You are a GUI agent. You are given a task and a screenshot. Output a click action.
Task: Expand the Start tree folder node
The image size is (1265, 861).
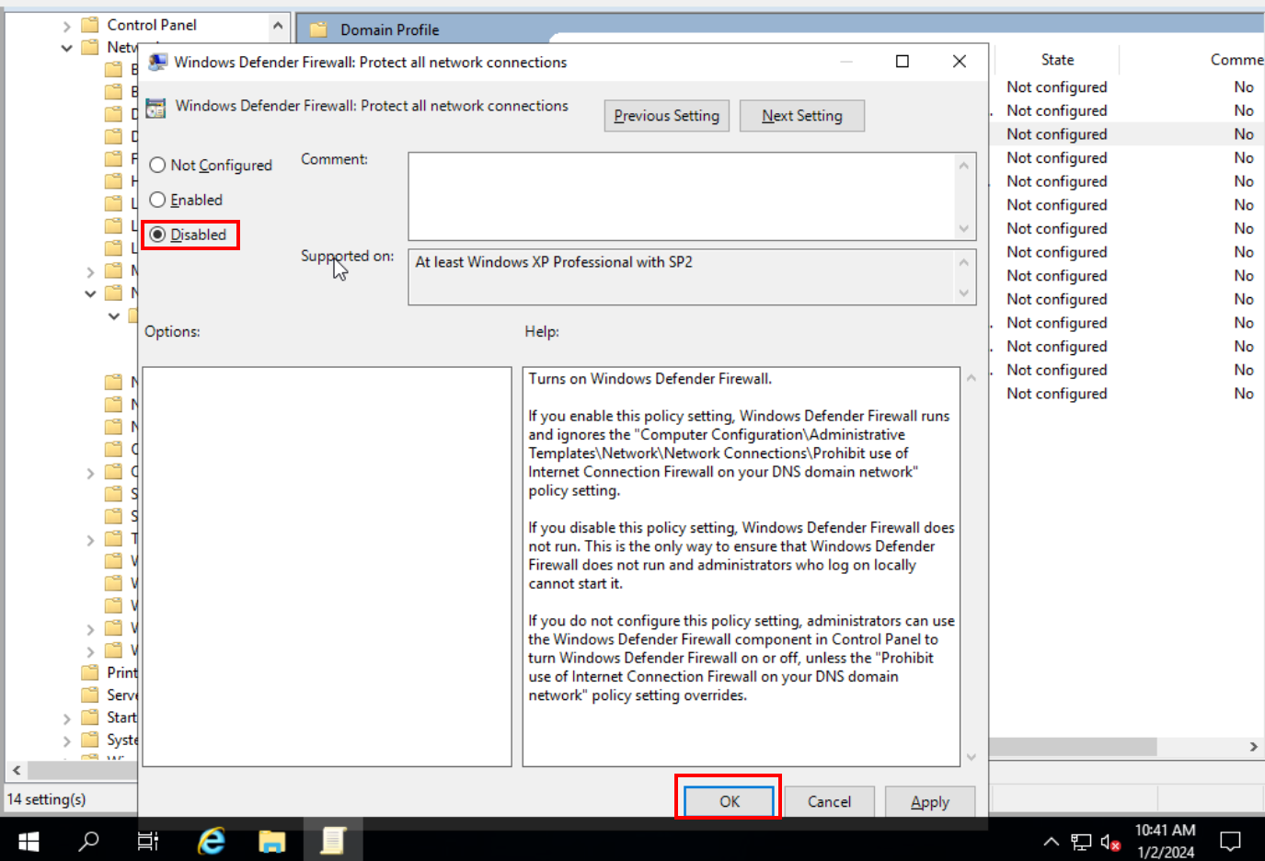(67, 718)
